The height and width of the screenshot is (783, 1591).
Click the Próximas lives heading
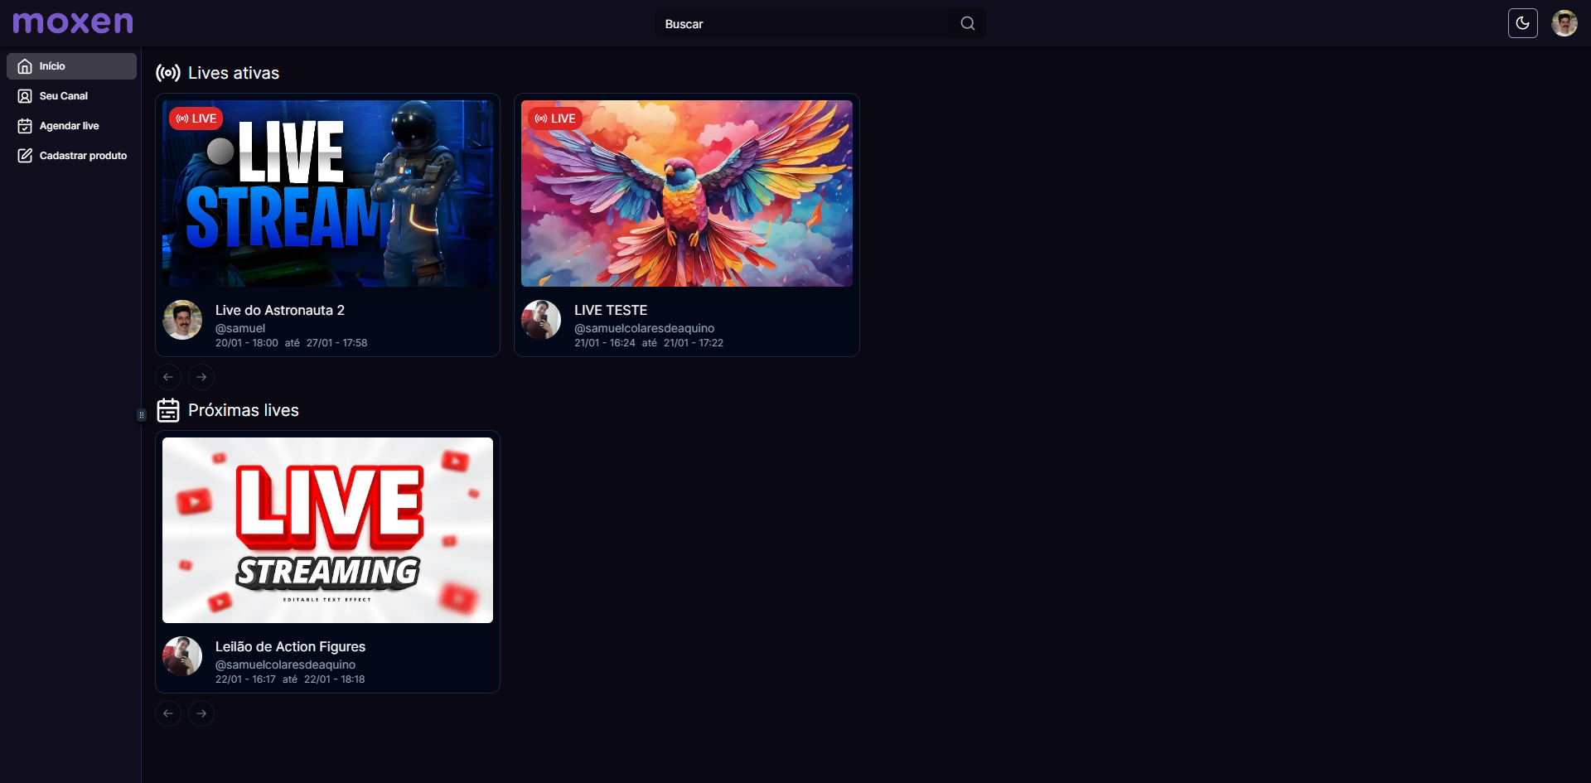tap(244, 410)
